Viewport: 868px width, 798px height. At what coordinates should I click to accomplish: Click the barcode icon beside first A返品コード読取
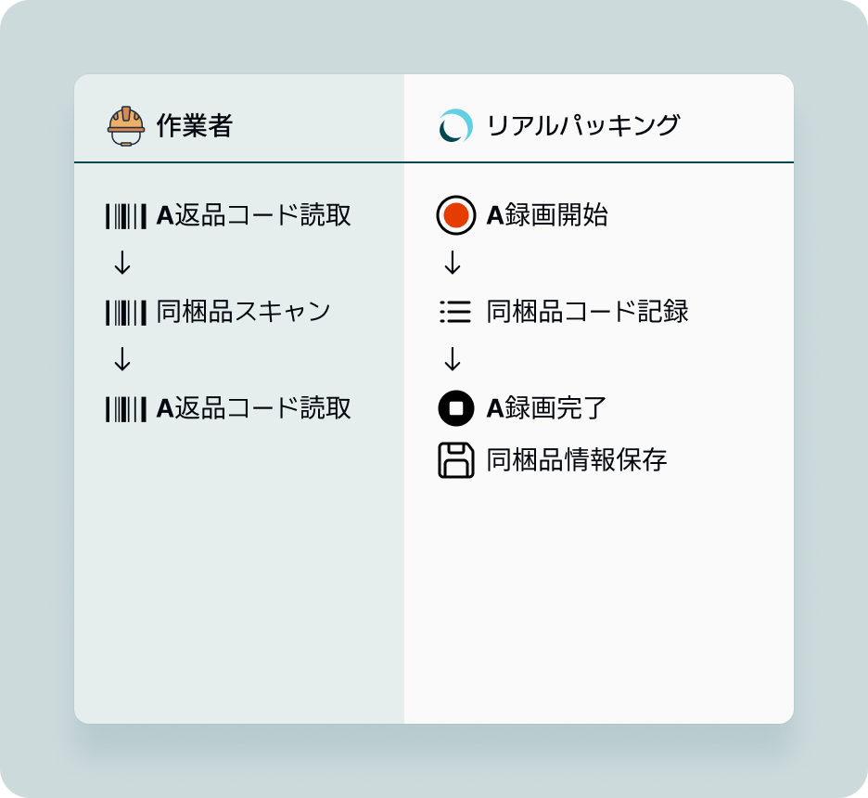tap(126, 216)
